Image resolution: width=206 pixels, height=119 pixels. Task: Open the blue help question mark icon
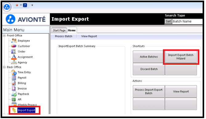(x=25, y=5)
